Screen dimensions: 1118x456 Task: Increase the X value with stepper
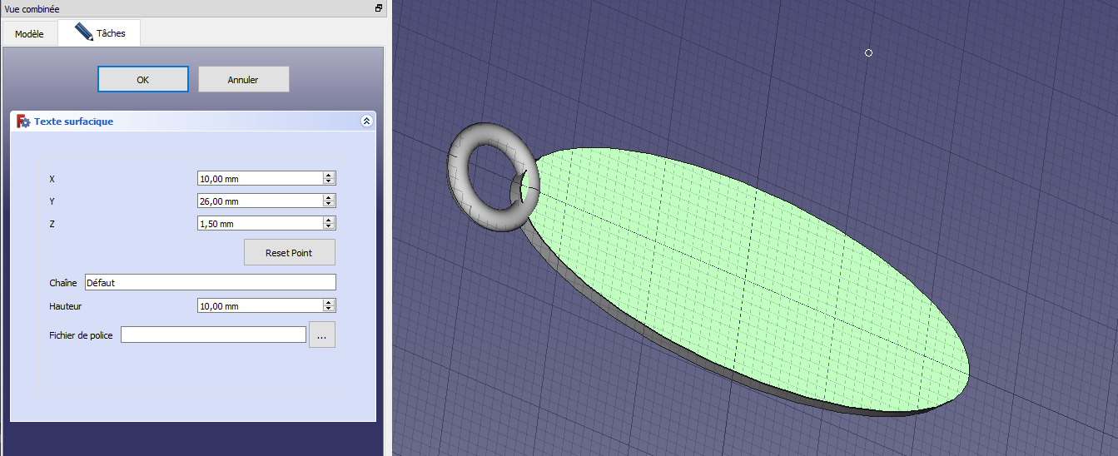pyautogui.click(x=329, y=175)
